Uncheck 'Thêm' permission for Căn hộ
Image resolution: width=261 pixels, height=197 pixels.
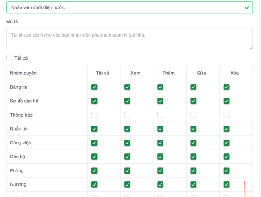160,157
